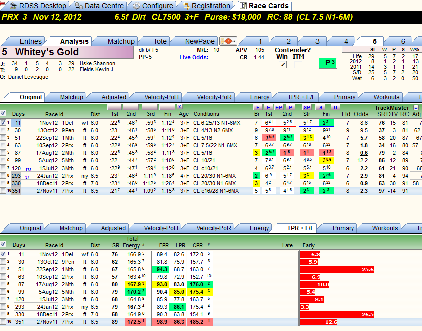Go to the Registration tab
The height and width of the screenshot is (331, 422).
[206, 6]
